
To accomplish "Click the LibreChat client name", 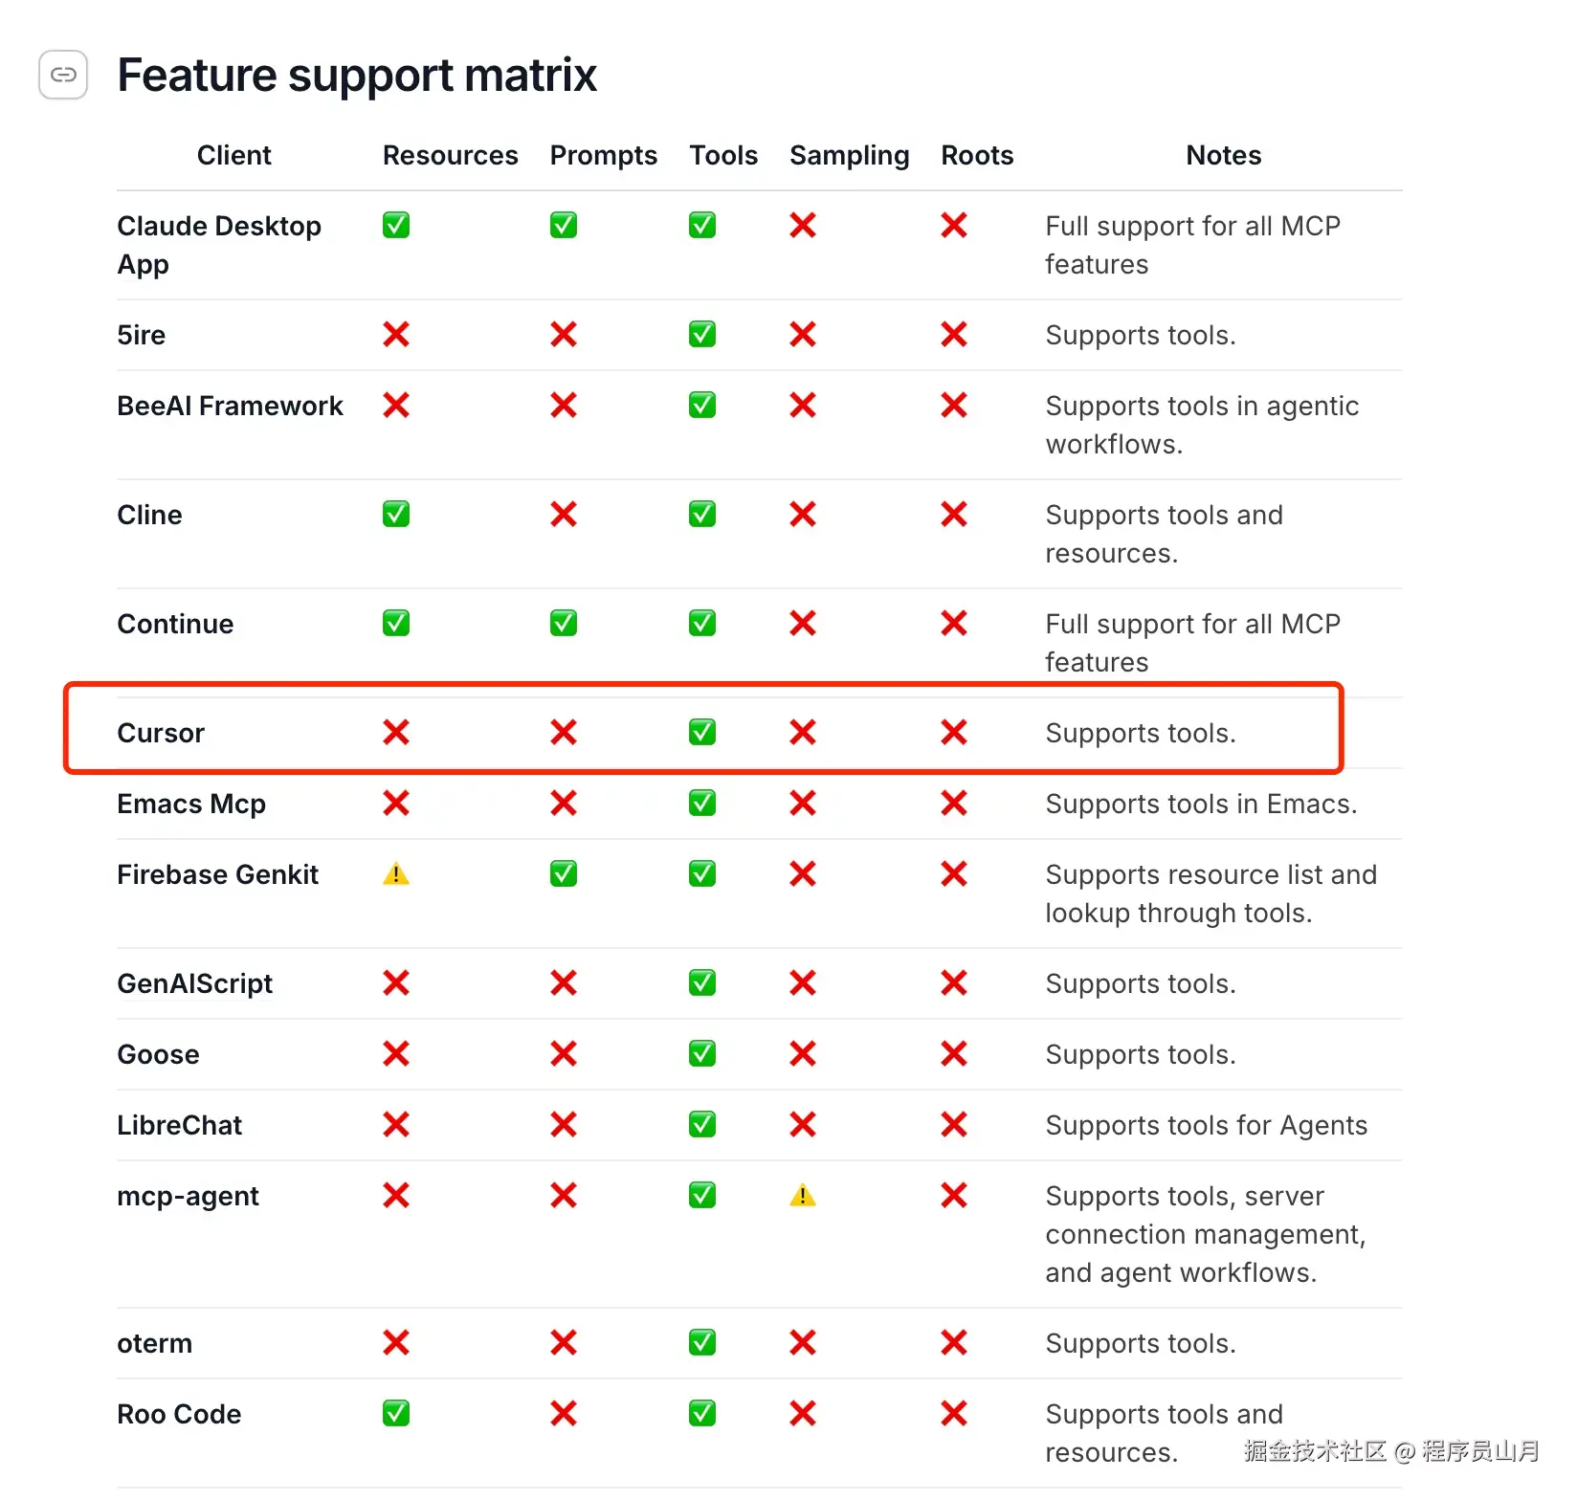I will pyautogui.click(x=179, y=1125).
